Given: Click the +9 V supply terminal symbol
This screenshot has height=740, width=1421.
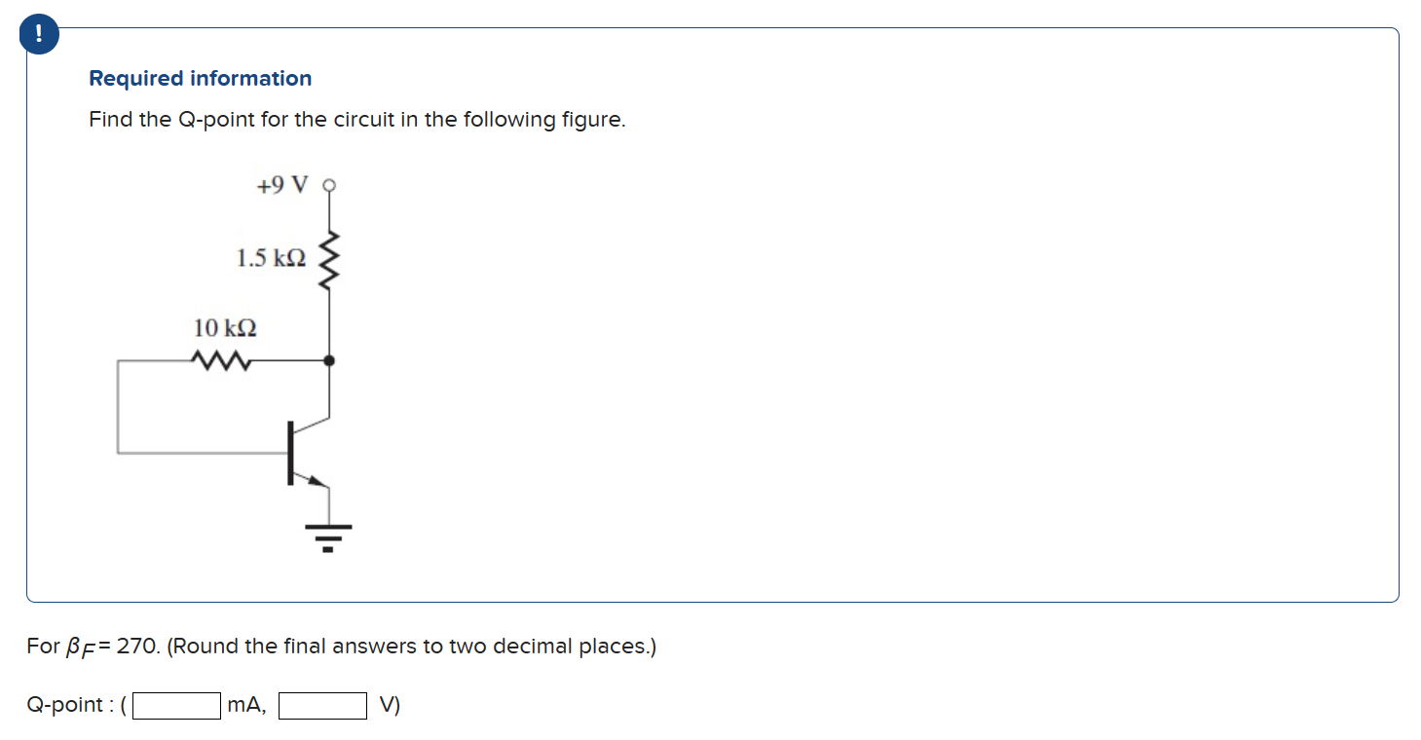Looking at the screenshot, I should point(328,185).
